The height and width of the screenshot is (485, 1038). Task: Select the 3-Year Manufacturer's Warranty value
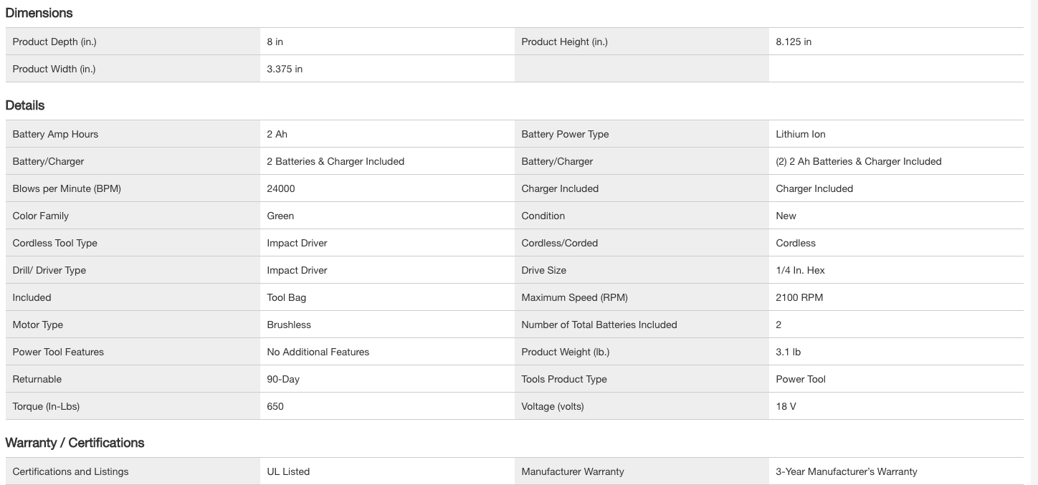[846, 471]
